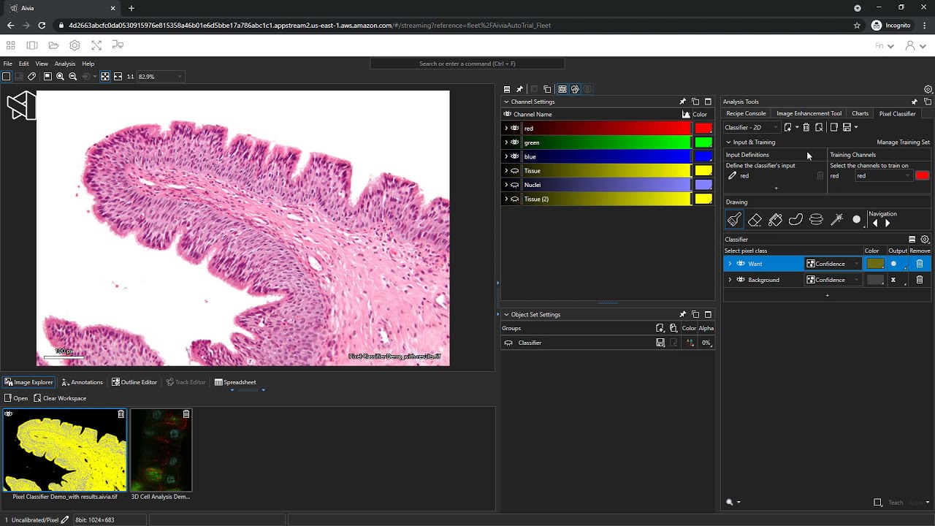Toggle visibility of the green channel
Viewport: 935px width, 526px height.
click(515, 142)
